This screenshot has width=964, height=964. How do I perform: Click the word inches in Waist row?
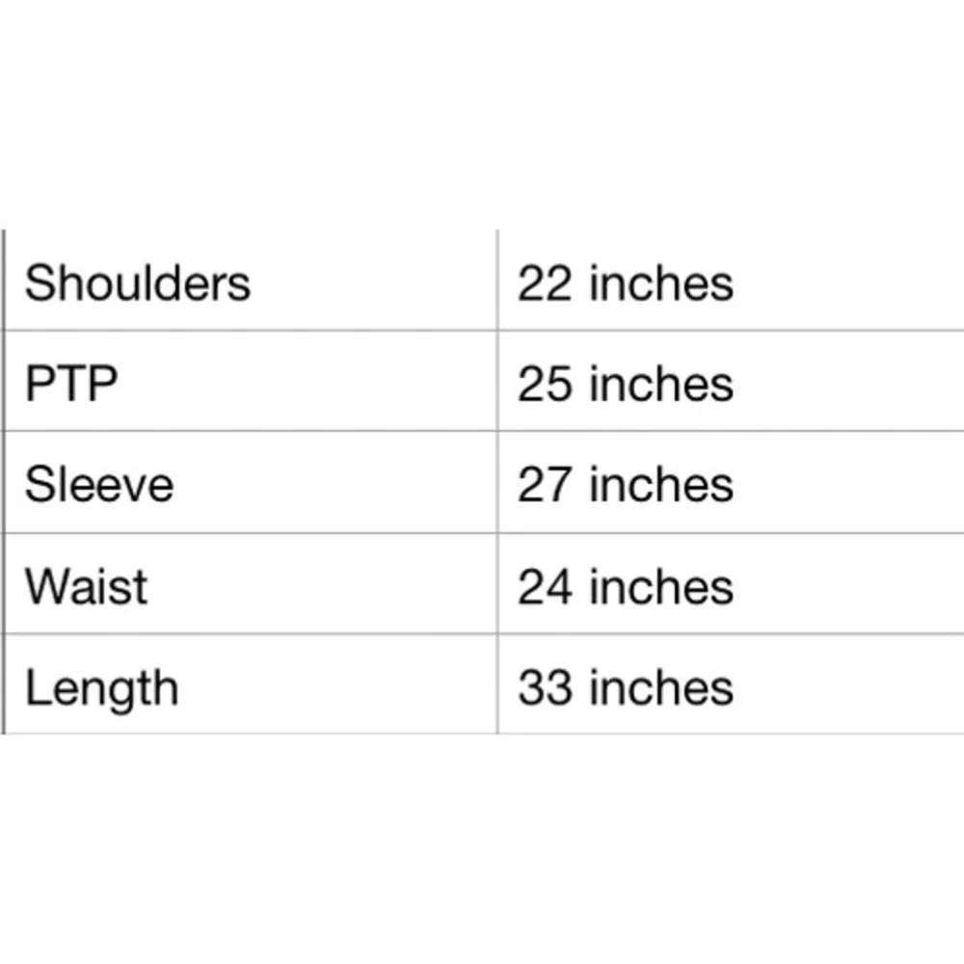pos(661,586)
